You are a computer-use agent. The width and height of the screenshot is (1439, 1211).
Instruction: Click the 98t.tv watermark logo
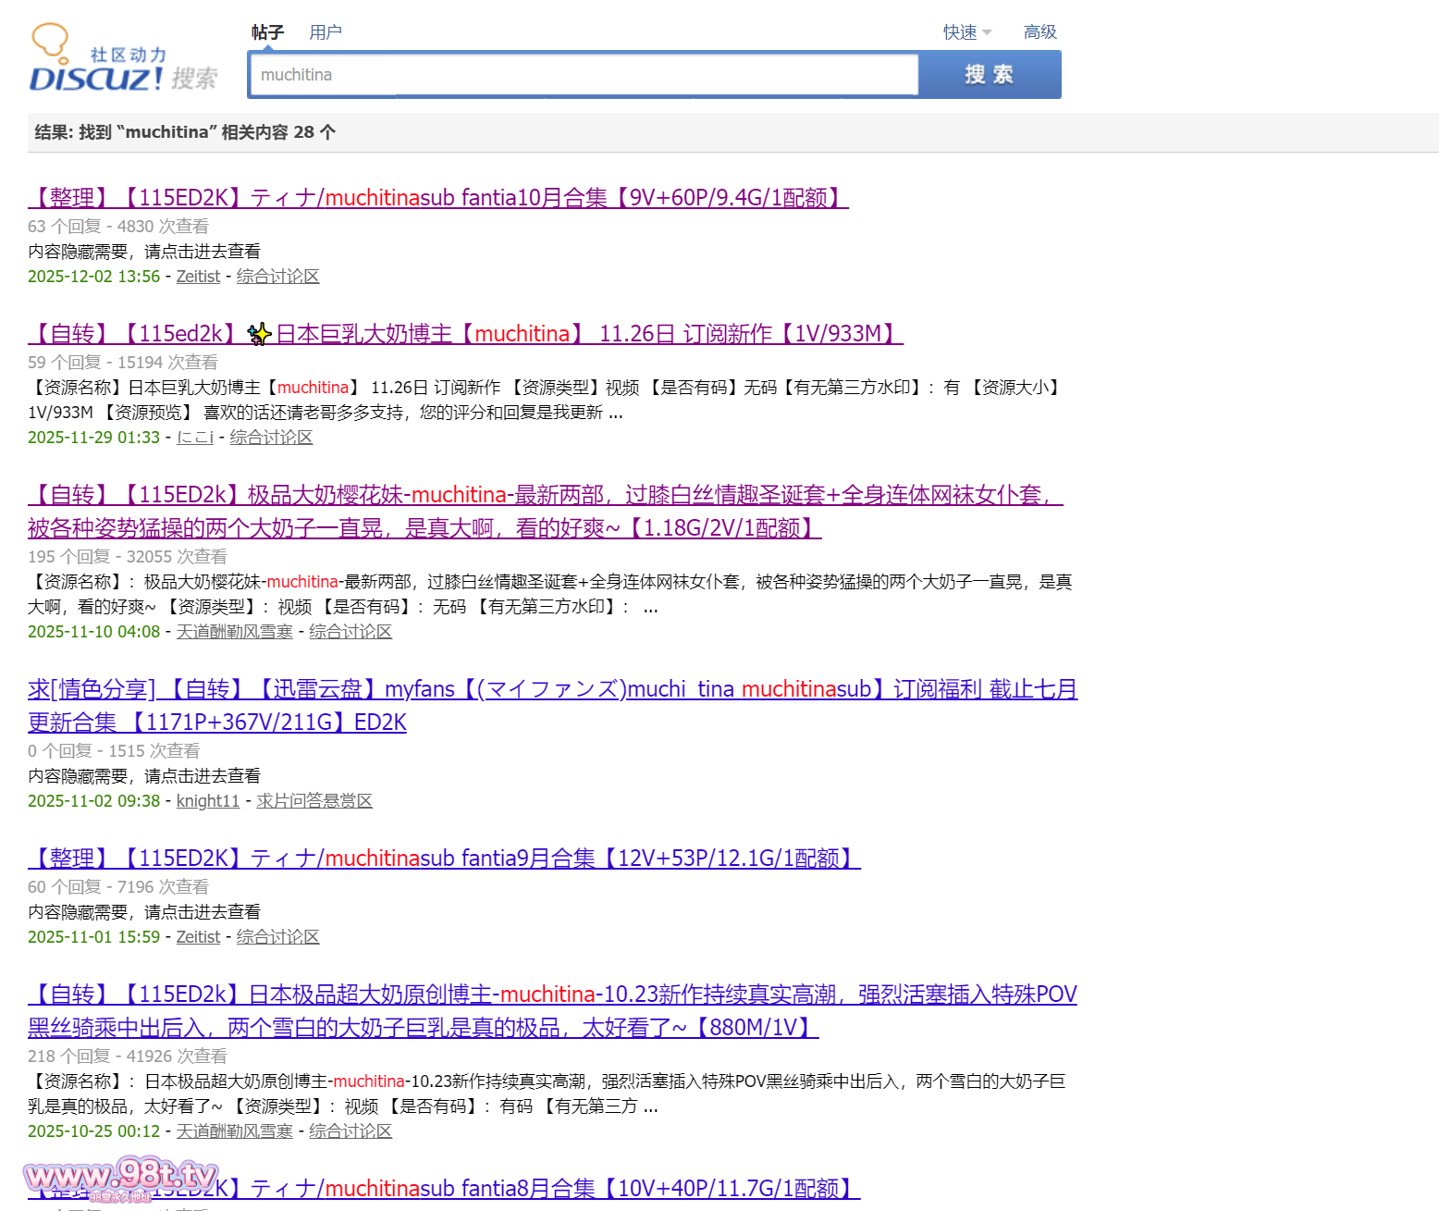(x=120, y=1177)
